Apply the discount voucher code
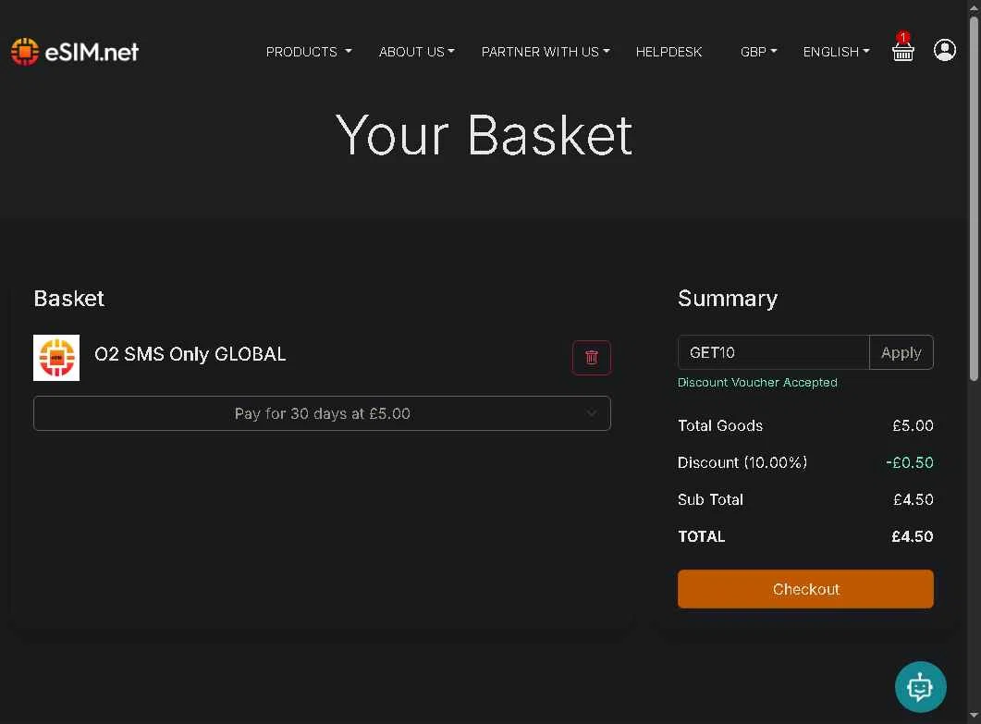The width and height of the screenshot is (981, 724). pyautogui.click(x=901, y=352)
